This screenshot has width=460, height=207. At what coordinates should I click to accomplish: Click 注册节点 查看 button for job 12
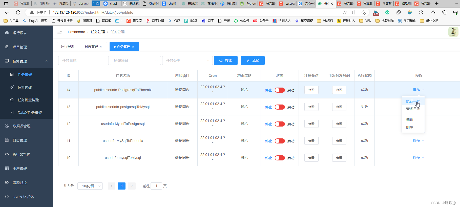point(311,124)
